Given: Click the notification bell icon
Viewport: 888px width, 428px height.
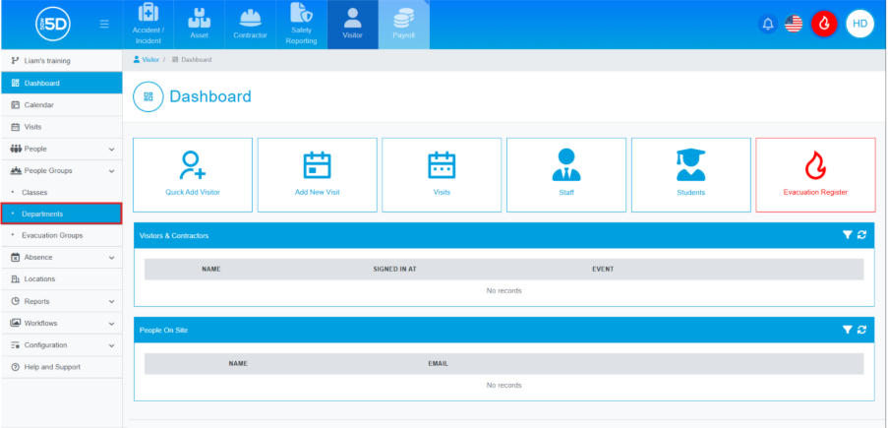Looking at the screenshot, I should click(x=768, y=24).
